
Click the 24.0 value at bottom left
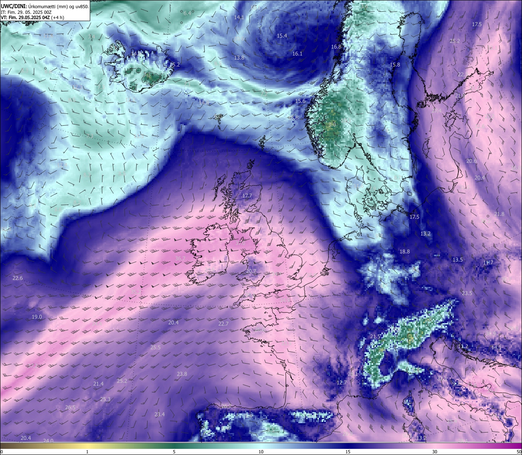tap(48, 440)
